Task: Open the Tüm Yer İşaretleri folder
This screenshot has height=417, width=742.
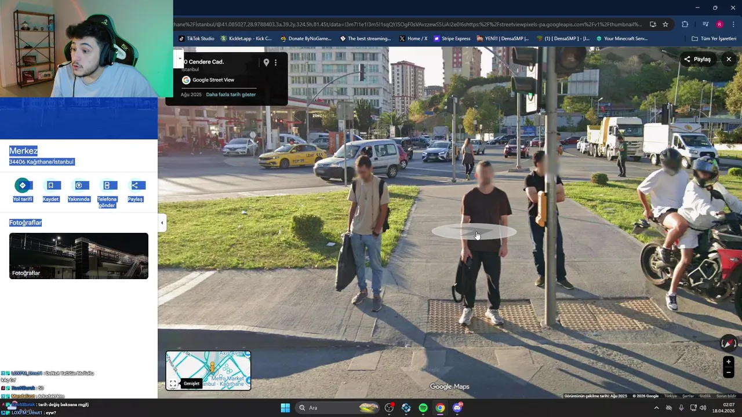Action: [x=714, y=39]
